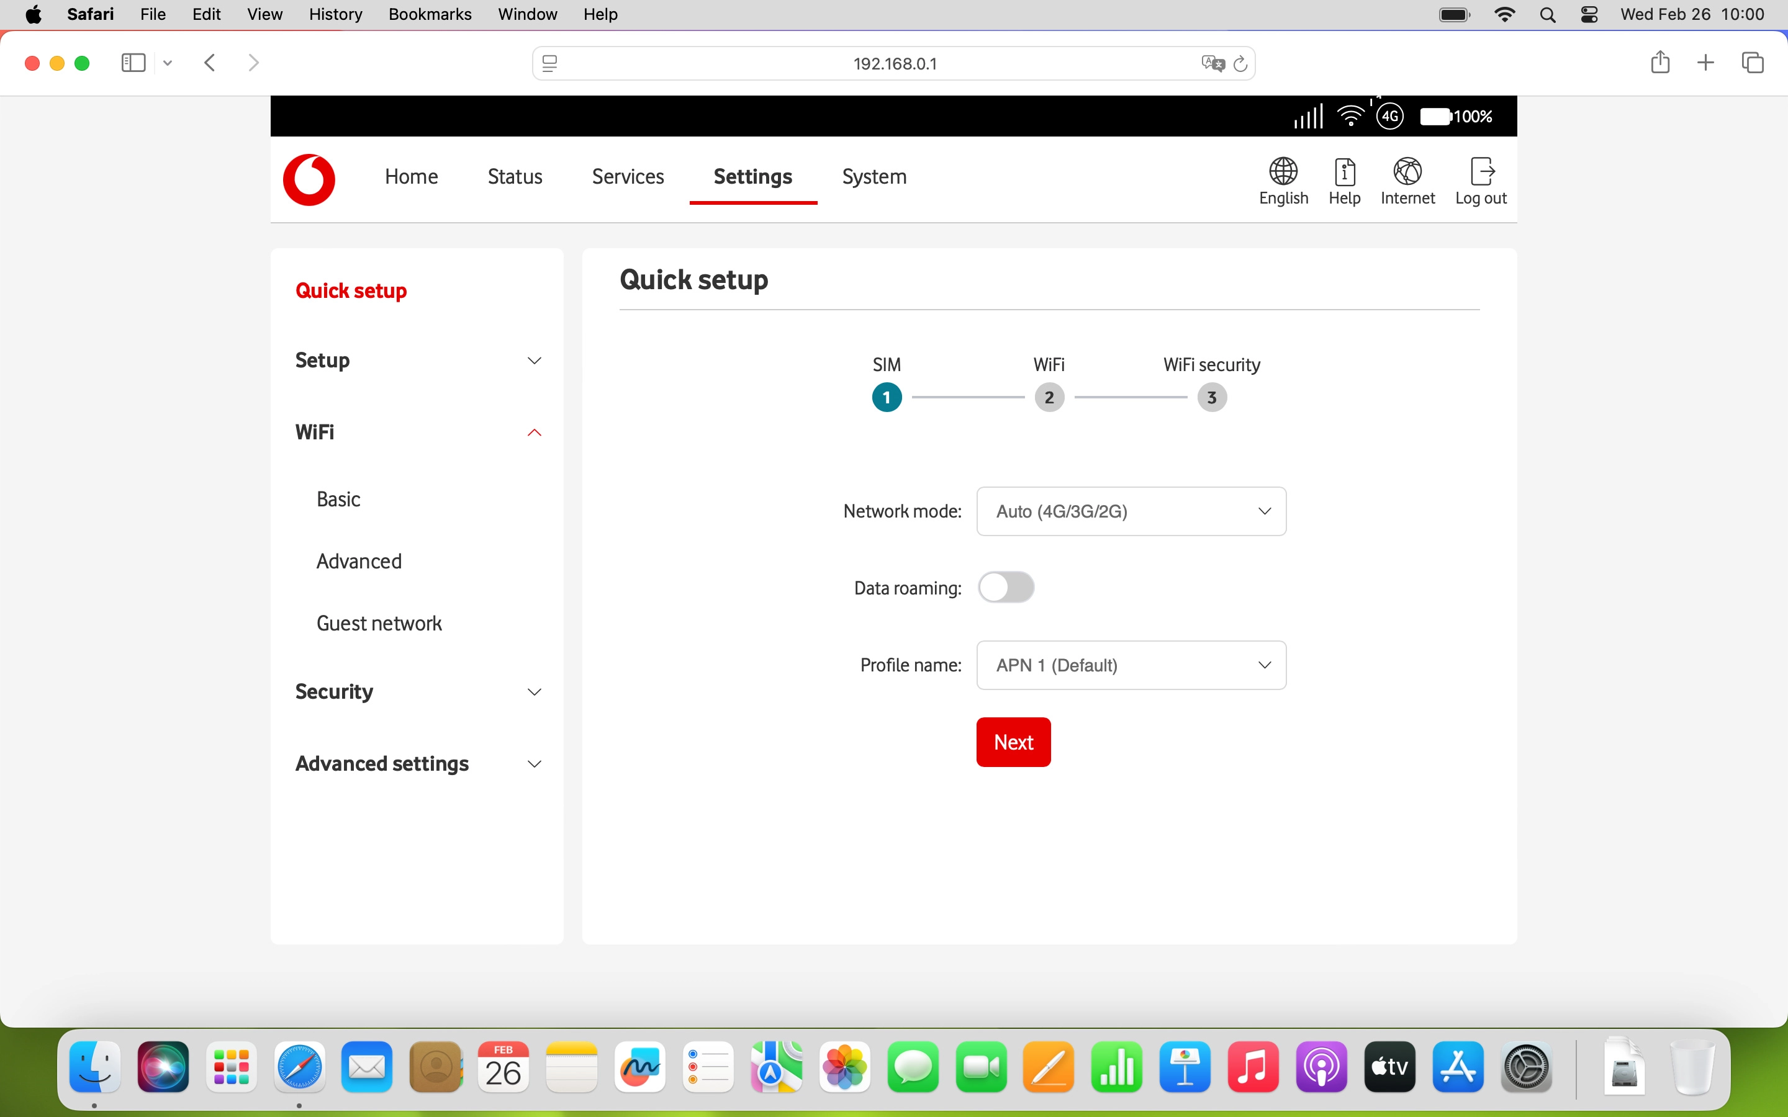Open the Network mode dropdown
This screenshot has height=1117, width=1788.
pyautogui.click(x=1131, y=511)
